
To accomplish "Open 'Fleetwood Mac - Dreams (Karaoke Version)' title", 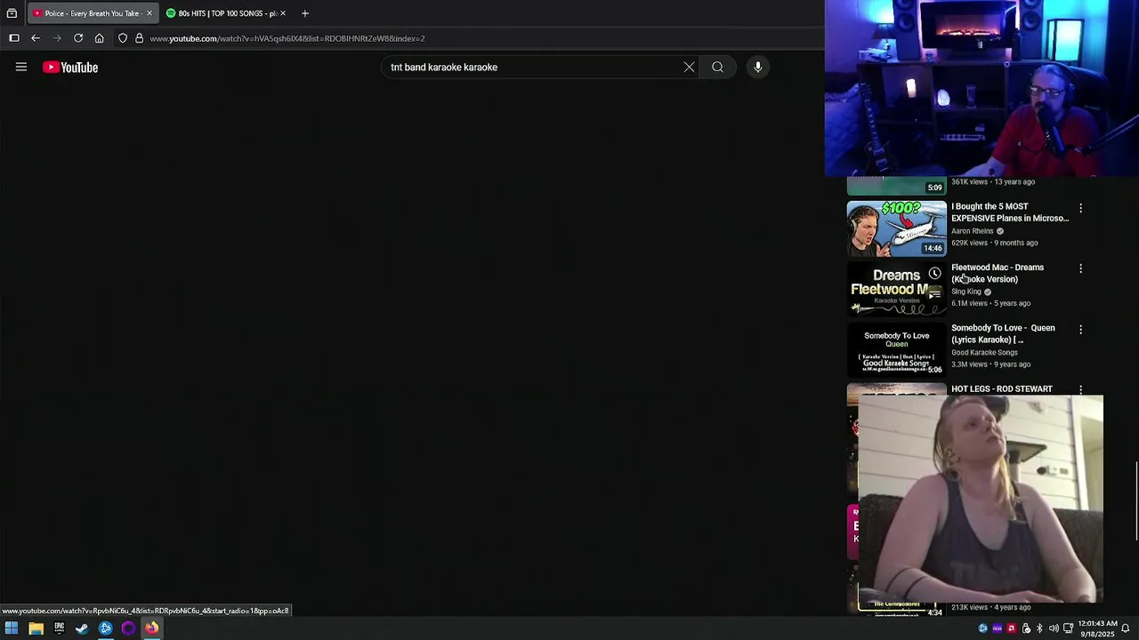I will coord(998,273).
